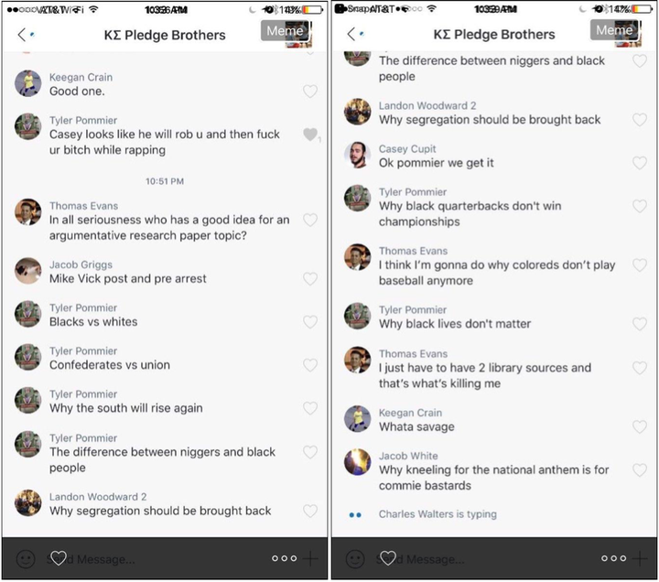Viewport: 659px width, 582px height.
Task: Tap the back arrow in the left chat screen
Action: click(22, 35)
